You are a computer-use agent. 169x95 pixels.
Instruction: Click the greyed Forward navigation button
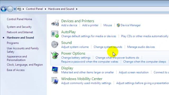pyautogui.click(x=10, y=9)
